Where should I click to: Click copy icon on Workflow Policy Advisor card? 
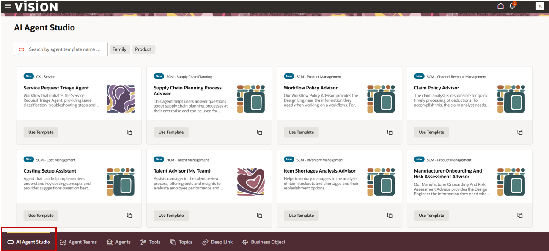(390, 132)
